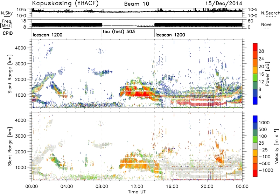The width and height of the screenshot is (280, 194).
Task: Click the '12:00' time axis tick label
Action: 137,187
